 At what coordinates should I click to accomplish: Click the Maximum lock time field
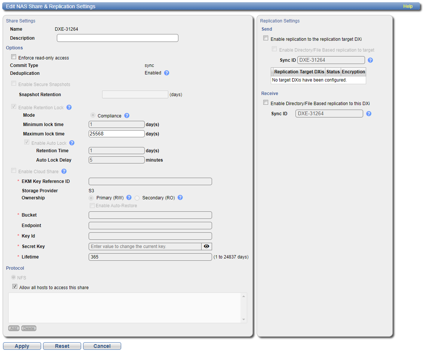coord(117,134)
